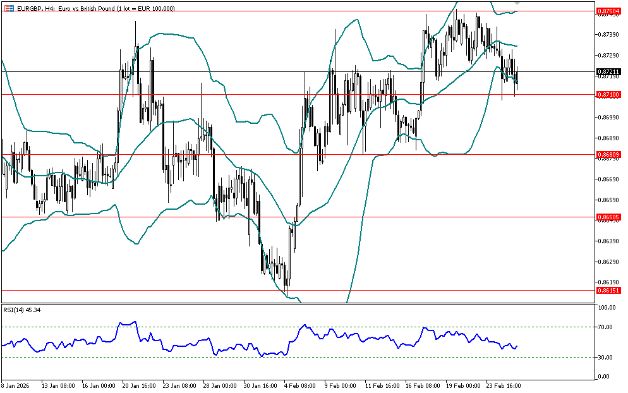Image resolution: width=628 pixels, height=393 pixels.
Task: Click the 11 Feb 16:00 time label
Action: [x=382, y=385]
